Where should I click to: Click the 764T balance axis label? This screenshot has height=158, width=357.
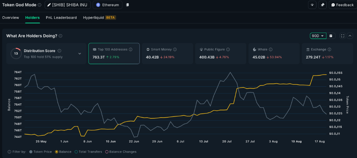[x=18, y=72]
